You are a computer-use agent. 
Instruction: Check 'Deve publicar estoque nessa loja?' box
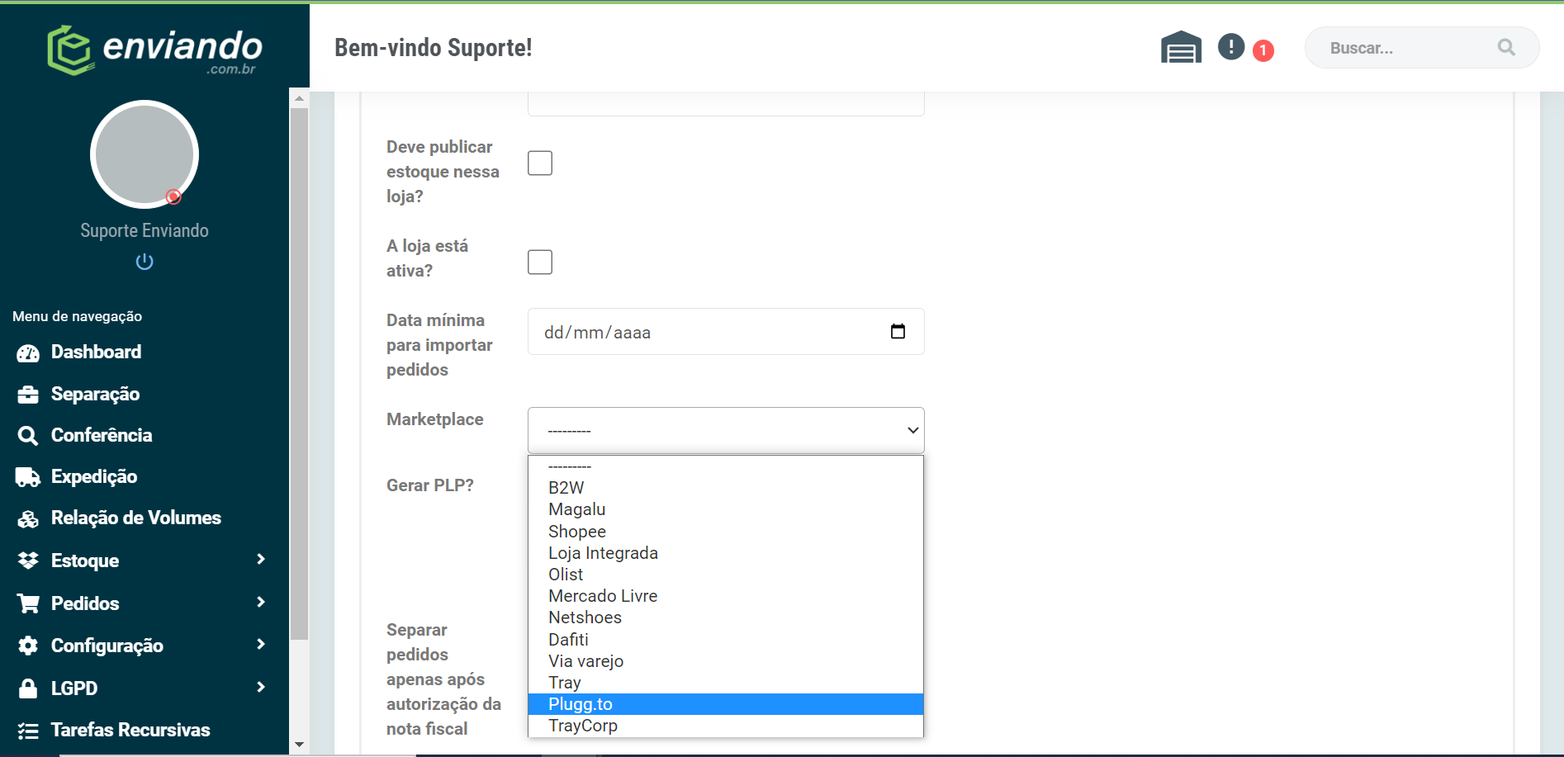pyautogui.click(x=540, y=163)
